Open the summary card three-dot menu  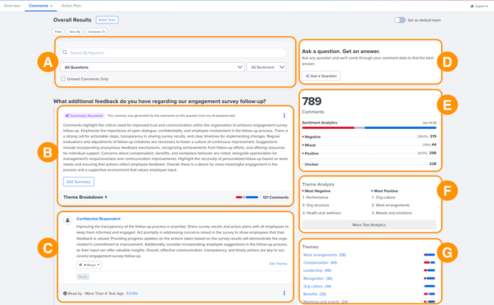coord(284,116)
